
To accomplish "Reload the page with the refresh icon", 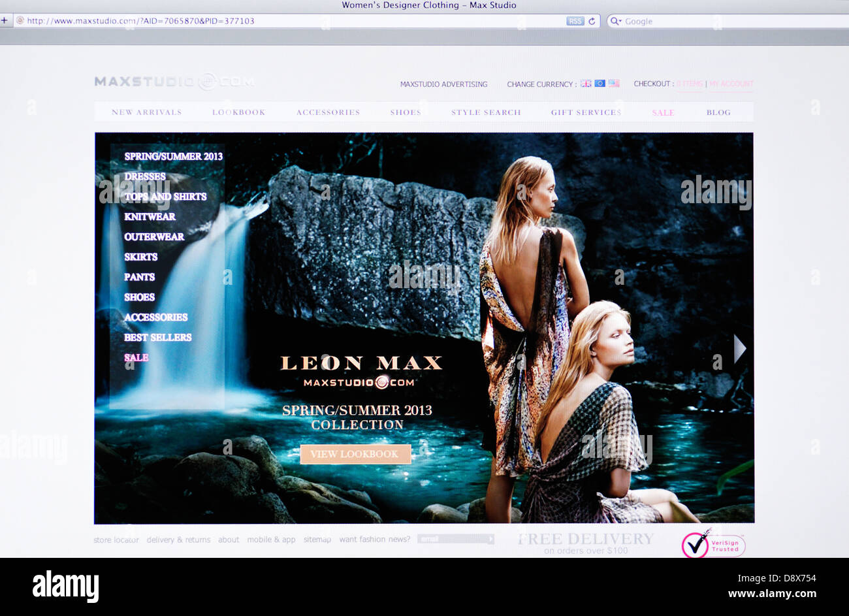I will tap(592, 21).
